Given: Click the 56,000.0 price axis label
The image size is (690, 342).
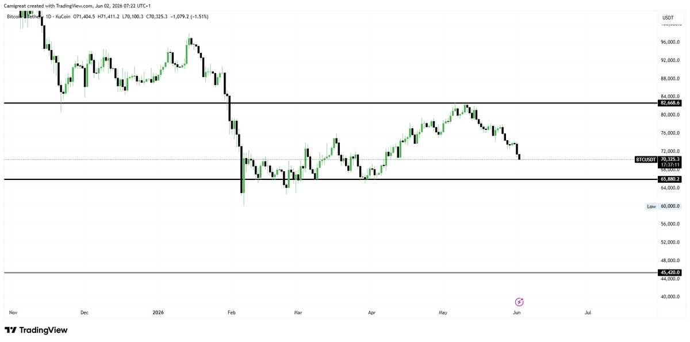Looking at the screenshot, I should [670, 224].
